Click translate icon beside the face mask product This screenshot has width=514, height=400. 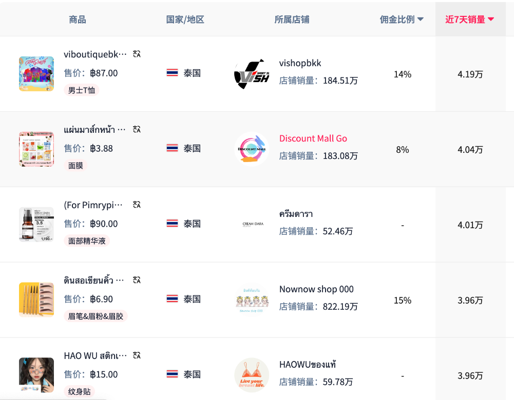(137, 129)
